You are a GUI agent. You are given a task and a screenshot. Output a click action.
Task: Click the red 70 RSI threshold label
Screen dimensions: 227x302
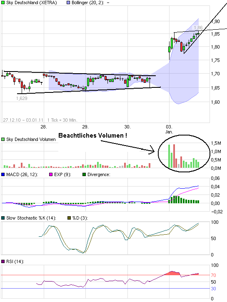point(213,275)
